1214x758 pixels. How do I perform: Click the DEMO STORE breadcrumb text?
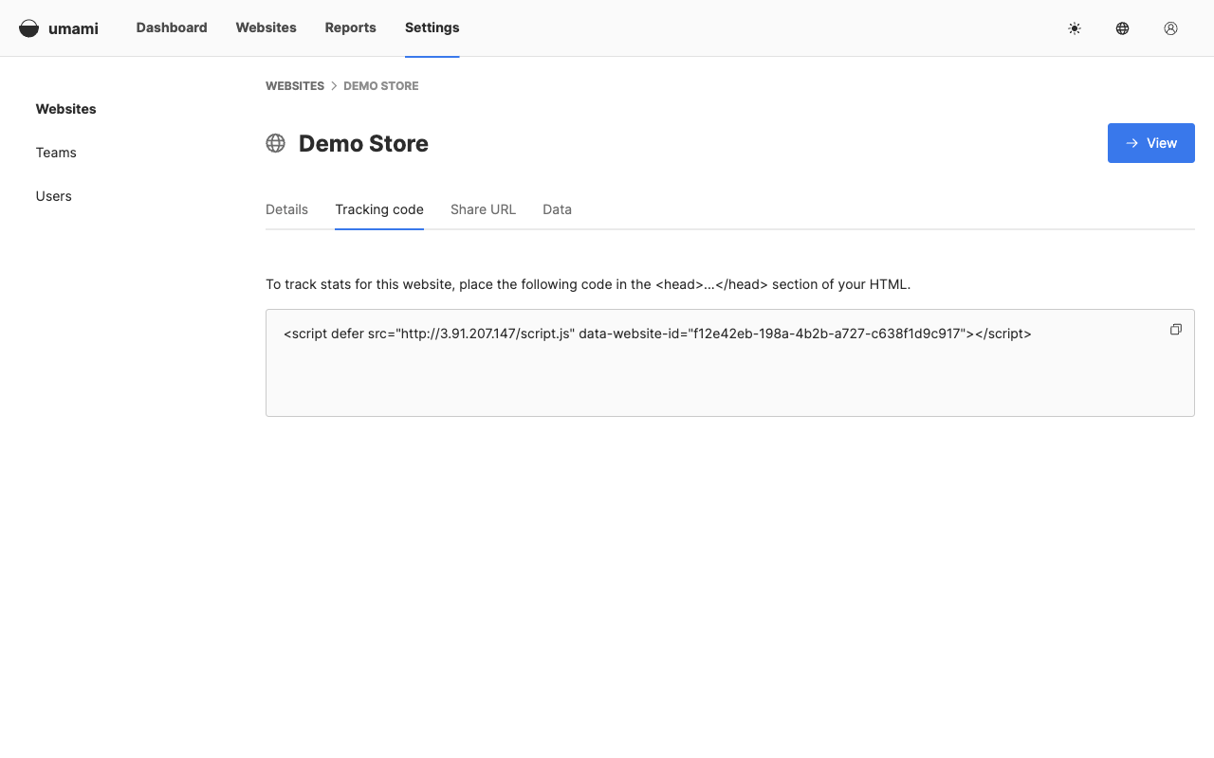(x=381, y=86)
